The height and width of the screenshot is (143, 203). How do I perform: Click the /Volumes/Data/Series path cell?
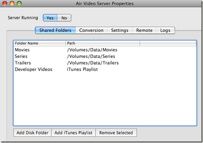click(x=91, y=56)
